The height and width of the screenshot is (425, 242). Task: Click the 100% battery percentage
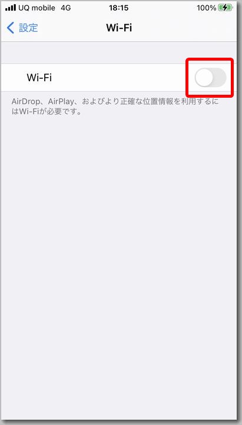pos(207,8)
